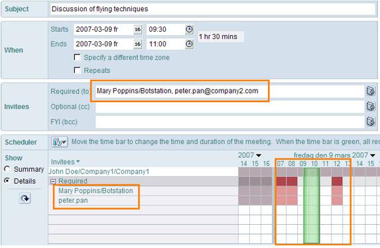Viewport: 380px width, 248px height.
Task: Open address book for FYI invitees
Action: coord(371,121)
